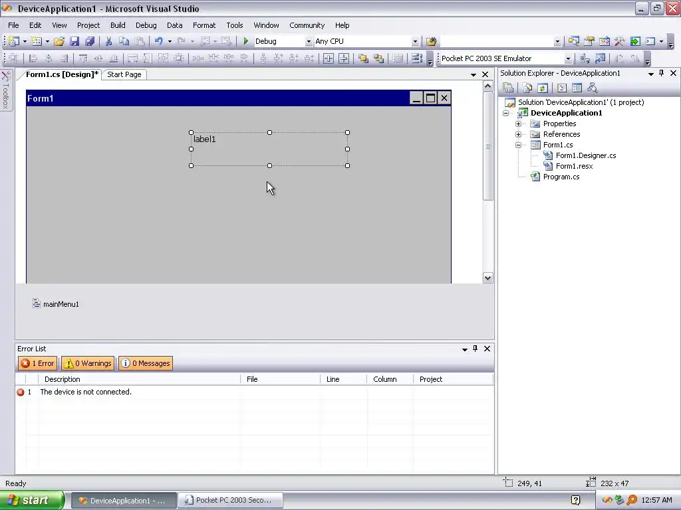
Task: Expand the Properties node in Solution Explorer
Action: click(x=518, y=124)
